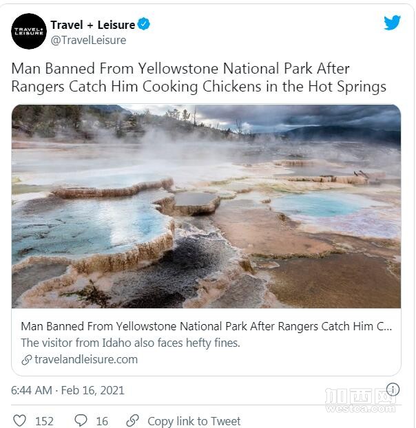Click the truncated card title below image

[206, 326]
